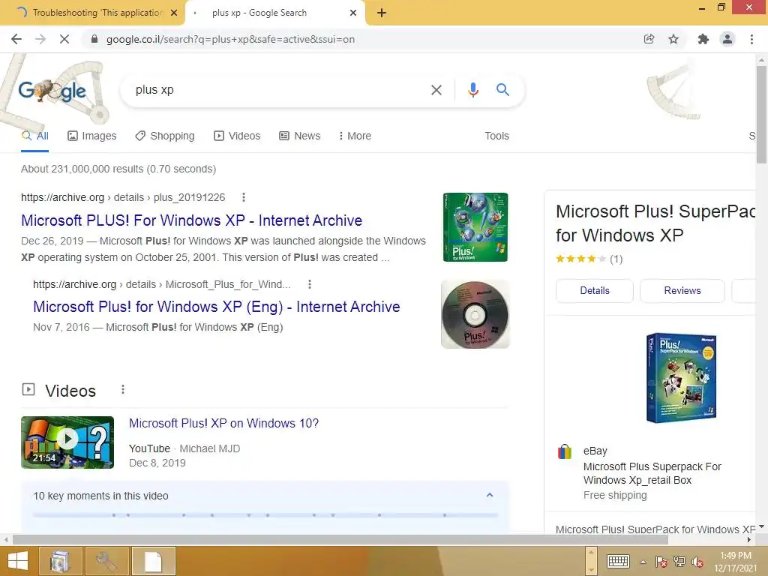Screen dimensions: 768x576
Task: Stop loading the page
Action: coord(64,39)
